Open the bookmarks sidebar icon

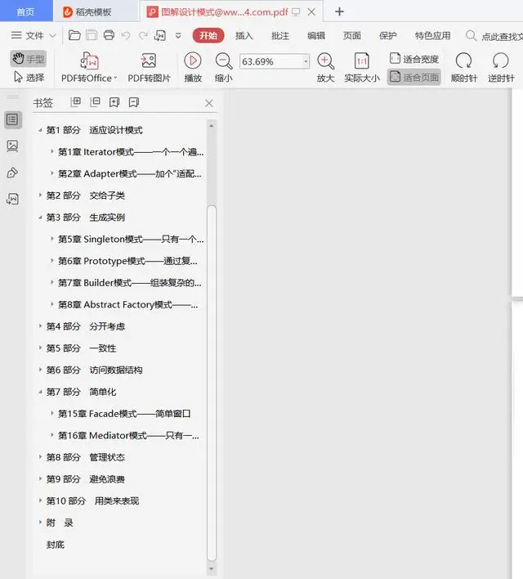coord(12,119)
